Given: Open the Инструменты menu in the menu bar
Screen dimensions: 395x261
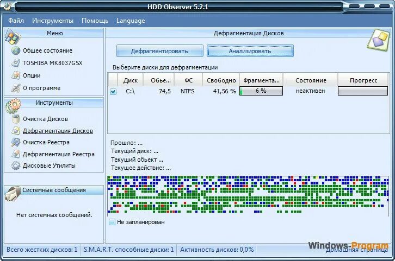Looking at the screenshot, I should point(53,21).
